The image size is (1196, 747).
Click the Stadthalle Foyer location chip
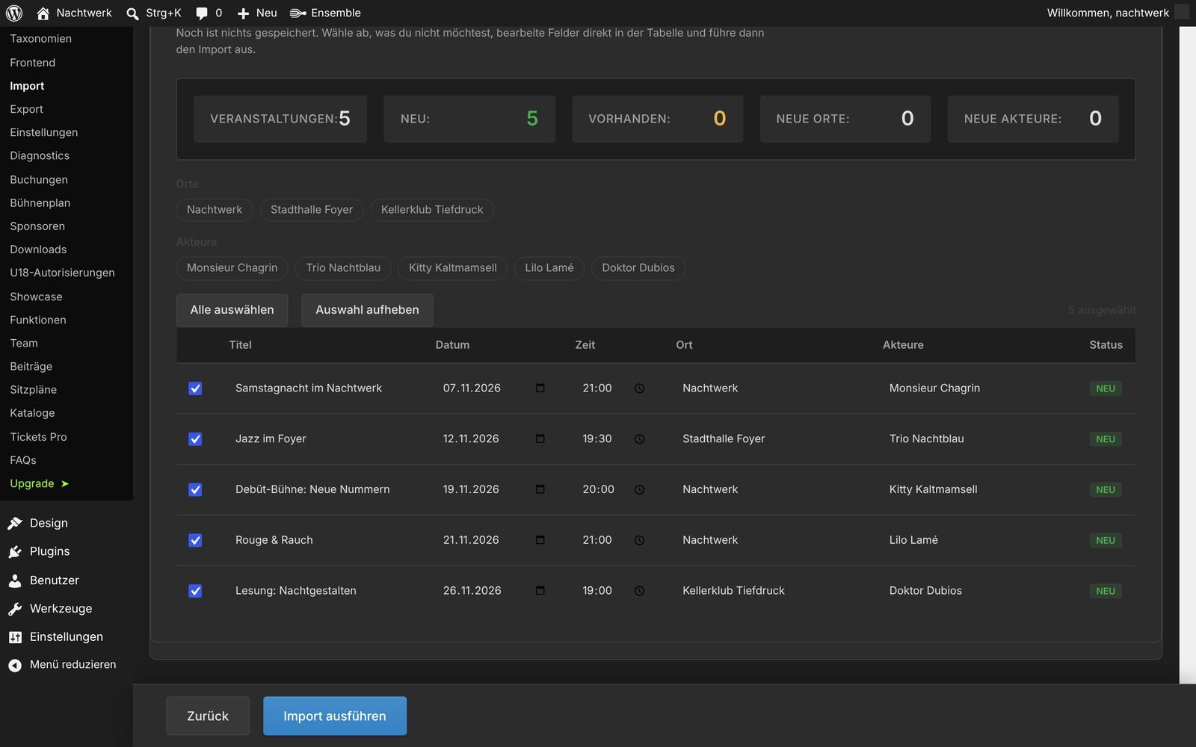[312, 210]
